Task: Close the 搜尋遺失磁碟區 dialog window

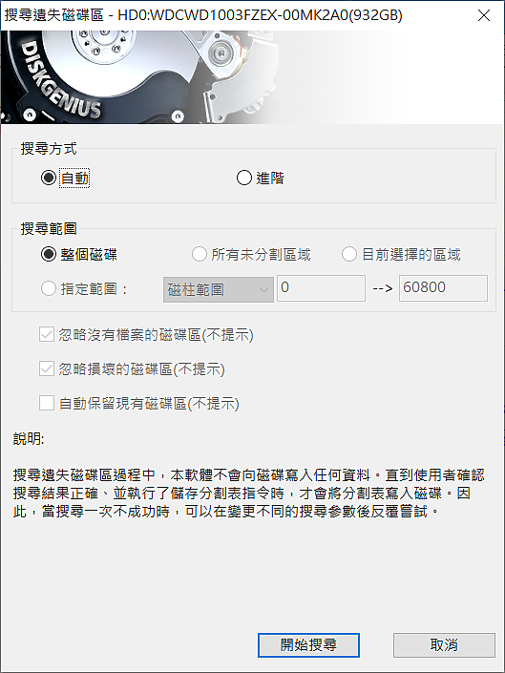Action: pos(484,15)
